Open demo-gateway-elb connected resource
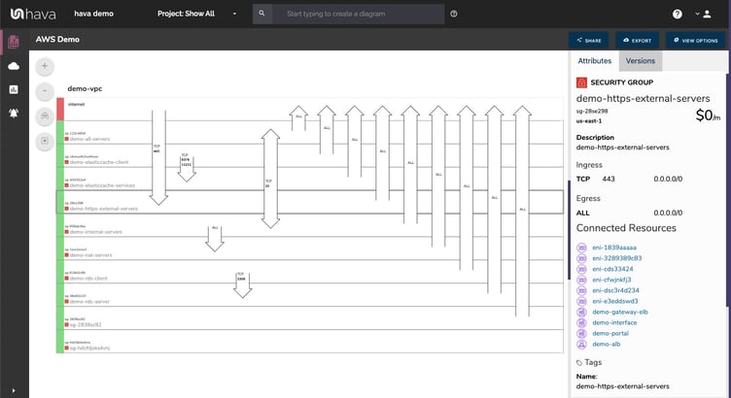The image size is (731, 398). tap(620, 312)
